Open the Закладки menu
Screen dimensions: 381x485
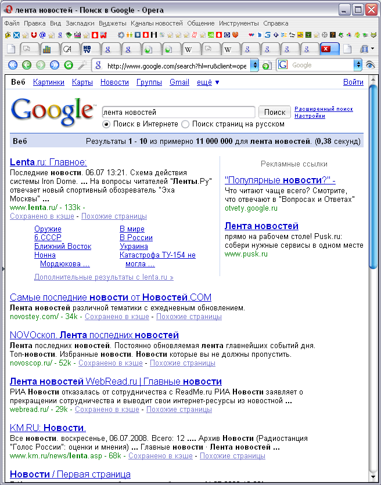pyautogui.click(x=80, y=23)
